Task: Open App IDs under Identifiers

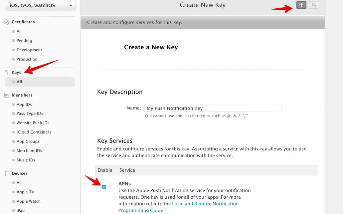Action: (24, 105)
